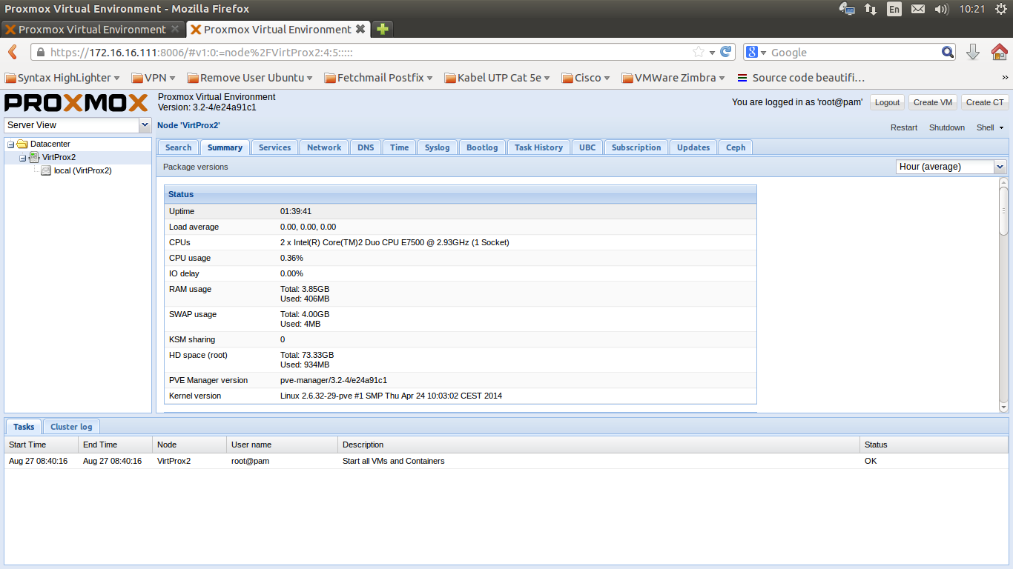Click the VirtProx2 node server icon

[x=34, y=157]
